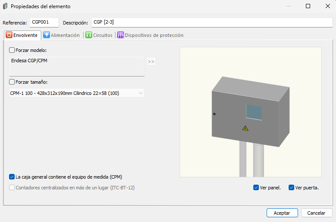Enable the Forzar modelo checkbox

(12, 50)
